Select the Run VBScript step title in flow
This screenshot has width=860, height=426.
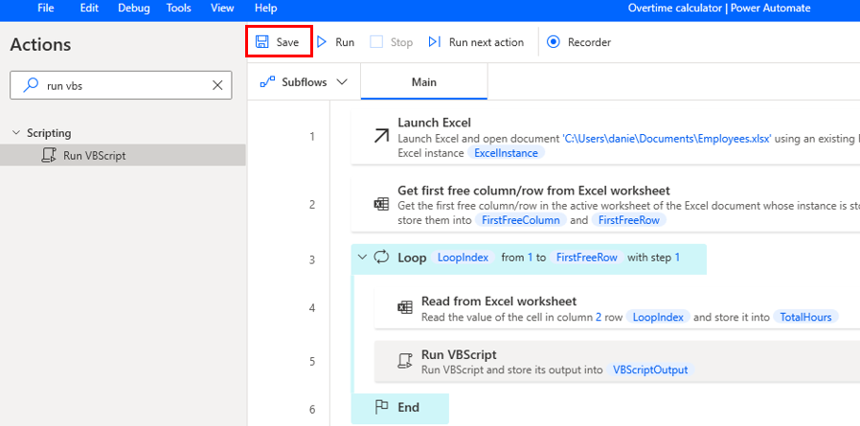click(459, 354)
